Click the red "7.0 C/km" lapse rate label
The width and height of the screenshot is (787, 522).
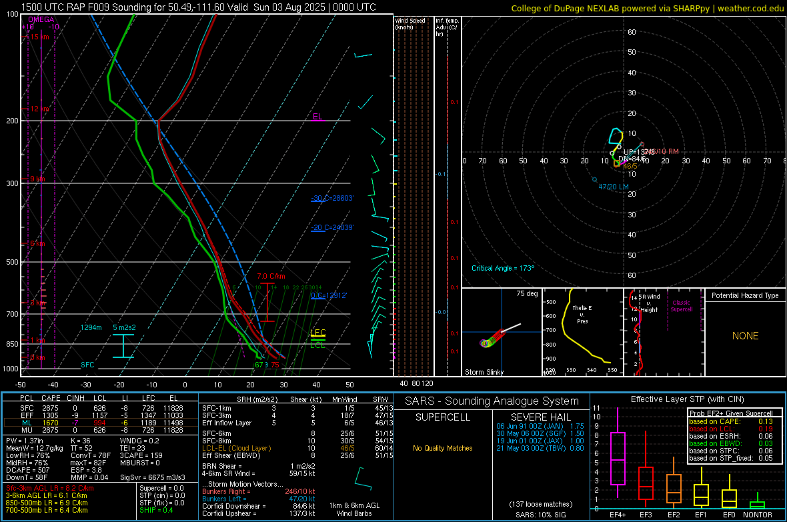[271, 276]
